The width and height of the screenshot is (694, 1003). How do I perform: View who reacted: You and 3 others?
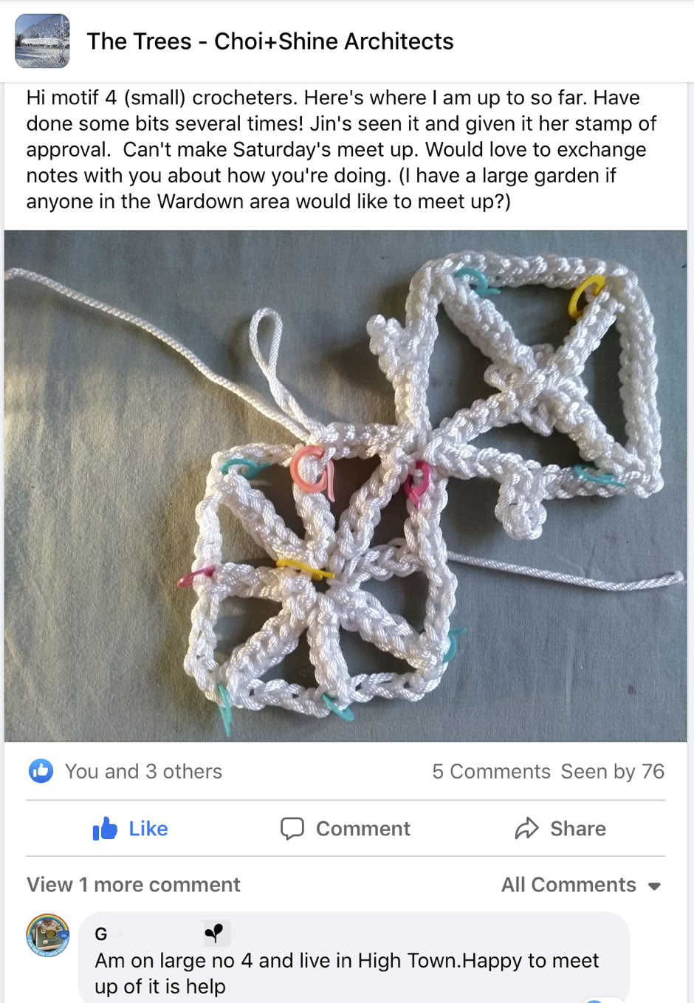(143, 771)
